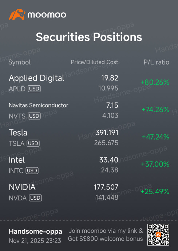Click the USD badge next to NVTS
The width and height of the screenshot is (178, 251).
34,116
